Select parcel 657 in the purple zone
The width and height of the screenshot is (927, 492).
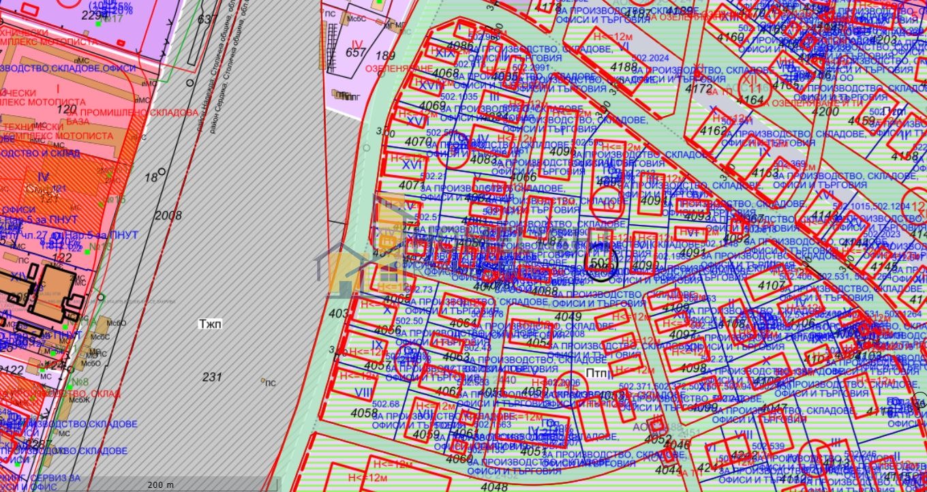click(x=356, y=52)
